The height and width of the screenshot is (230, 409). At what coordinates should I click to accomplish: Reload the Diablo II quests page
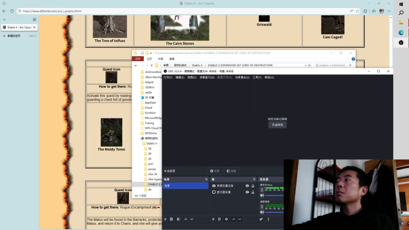tap(12, 11)
